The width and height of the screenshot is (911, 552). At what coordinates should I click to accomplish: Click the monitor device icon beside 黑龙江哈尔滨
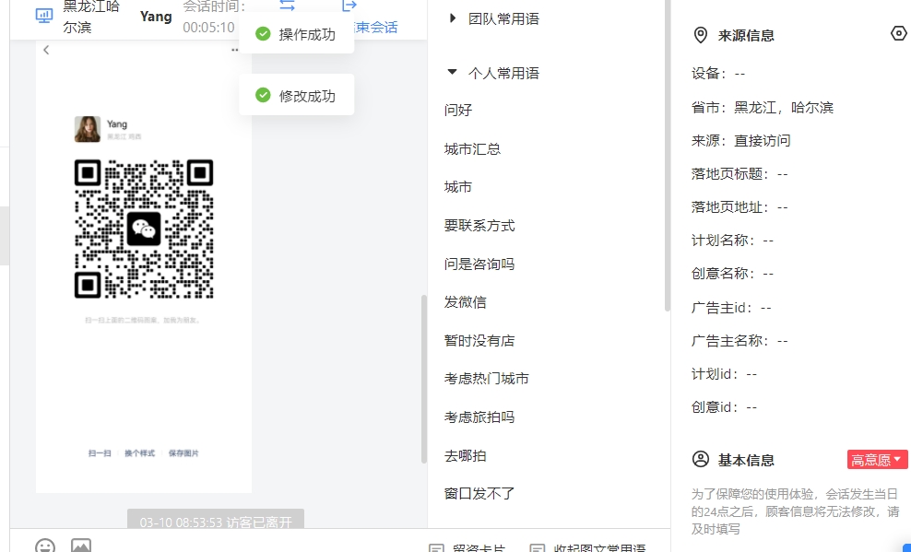[44, 16]
